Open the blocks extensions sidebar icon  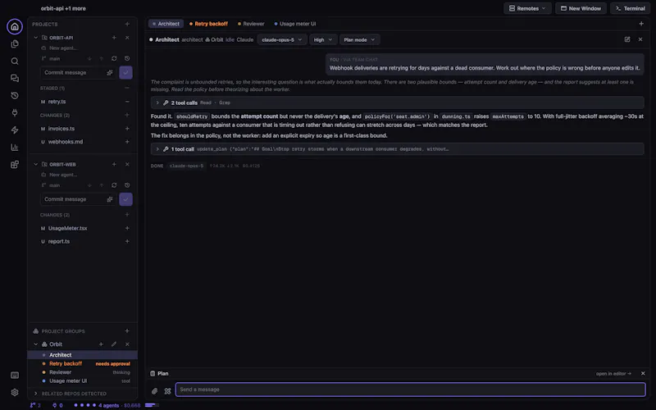tap(15, 165)
